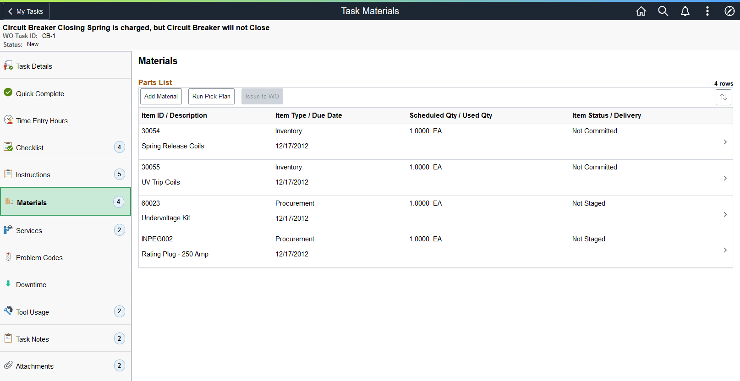Switch to the Tool Usage tab
The width and height of the screenshot is (740, 381).
click(66, 311)
